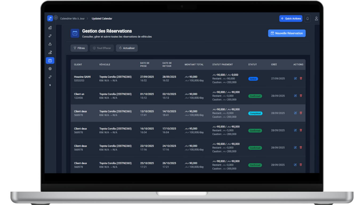
Task: Click the dollar sign finance sidebar icon
Action: pos(50,85)
